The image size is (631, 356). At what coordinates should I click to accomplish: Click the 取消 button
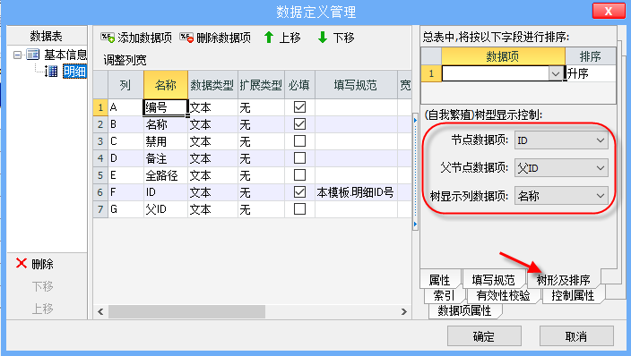tap(576, 336)
